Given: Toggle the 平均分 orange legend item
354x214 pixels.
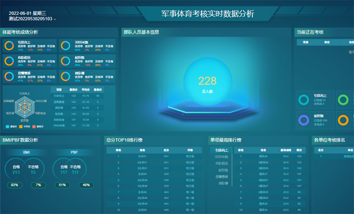Looking at the screenshot, I should coord(24,126).
